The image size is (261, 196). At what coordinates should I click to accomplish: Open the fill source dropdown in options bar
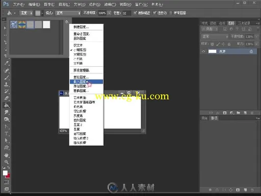26,13
